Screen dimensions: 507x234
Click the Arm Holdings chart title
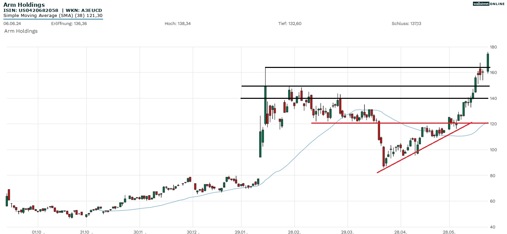pyautogui.click(x=24, y=5)
